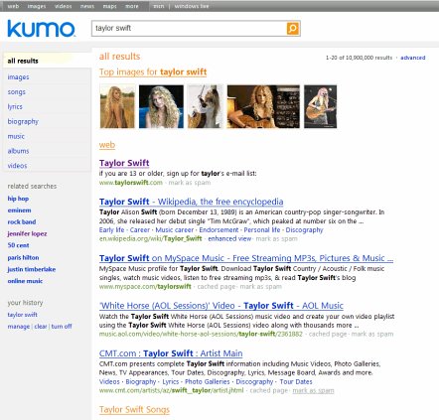This screenshot has height=420, width=439.
Task: Go to msn link in top bar
Action: click(x=159, y=6)
